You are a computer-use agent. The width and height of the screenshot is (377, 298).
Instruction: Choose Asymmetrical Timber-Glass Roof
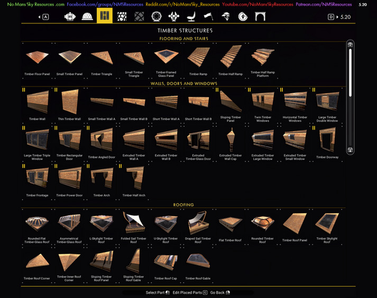tap(69, 227)
